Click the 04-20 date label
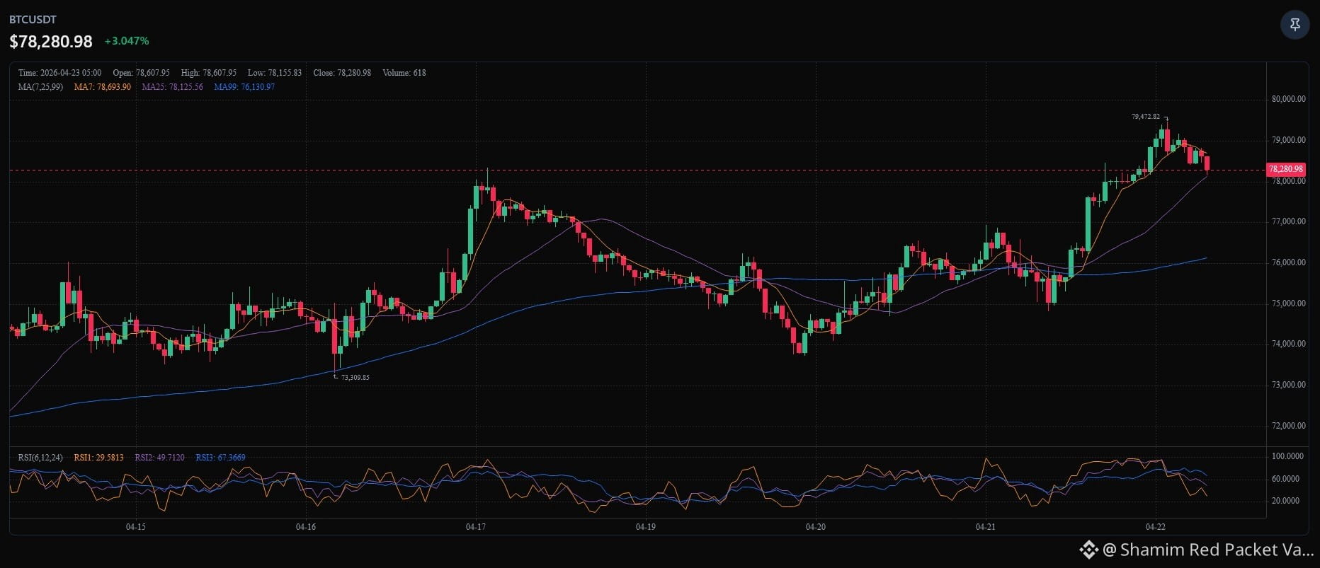Screen dimensions: 1320x568 tap(816, 527)
